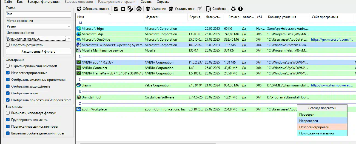Toggle the Группировать элементы checkbox
This screenshot has height=144, width=356.
8,120
